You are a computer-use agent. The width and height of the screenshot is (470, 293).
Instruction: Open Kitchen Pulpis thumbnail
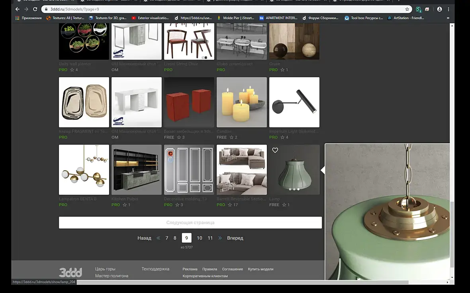click(x=136, y=170)
